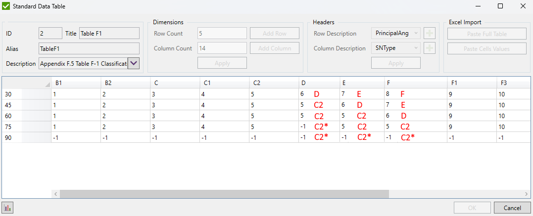Viewport: 533px width, 216px height.
Task: Open the Row Description PrincipalAng dropdown
Action: point(395,34)
